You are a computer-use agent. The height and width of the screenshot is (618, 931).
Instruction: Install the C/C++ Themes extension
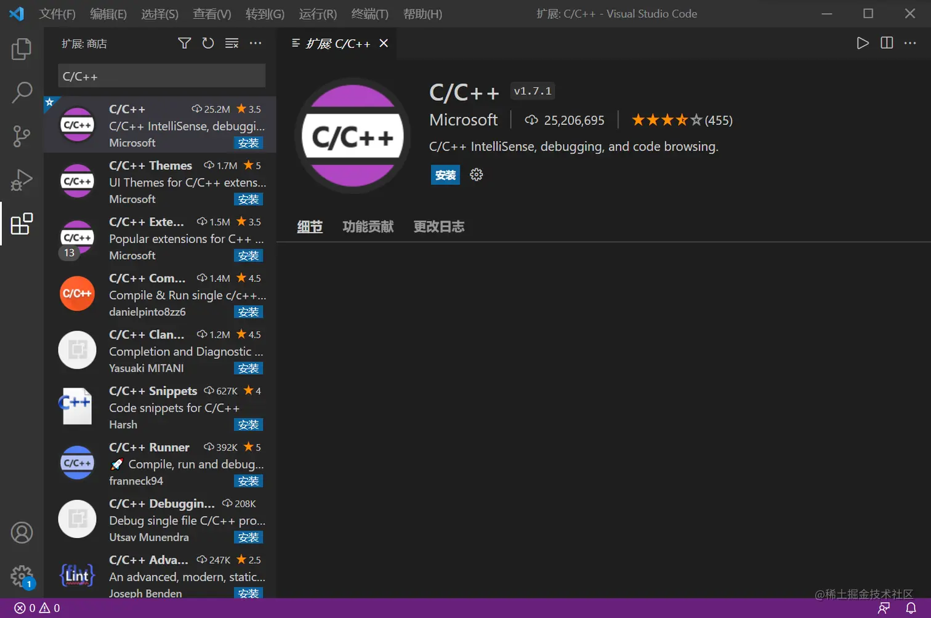(x=249, y=199)
